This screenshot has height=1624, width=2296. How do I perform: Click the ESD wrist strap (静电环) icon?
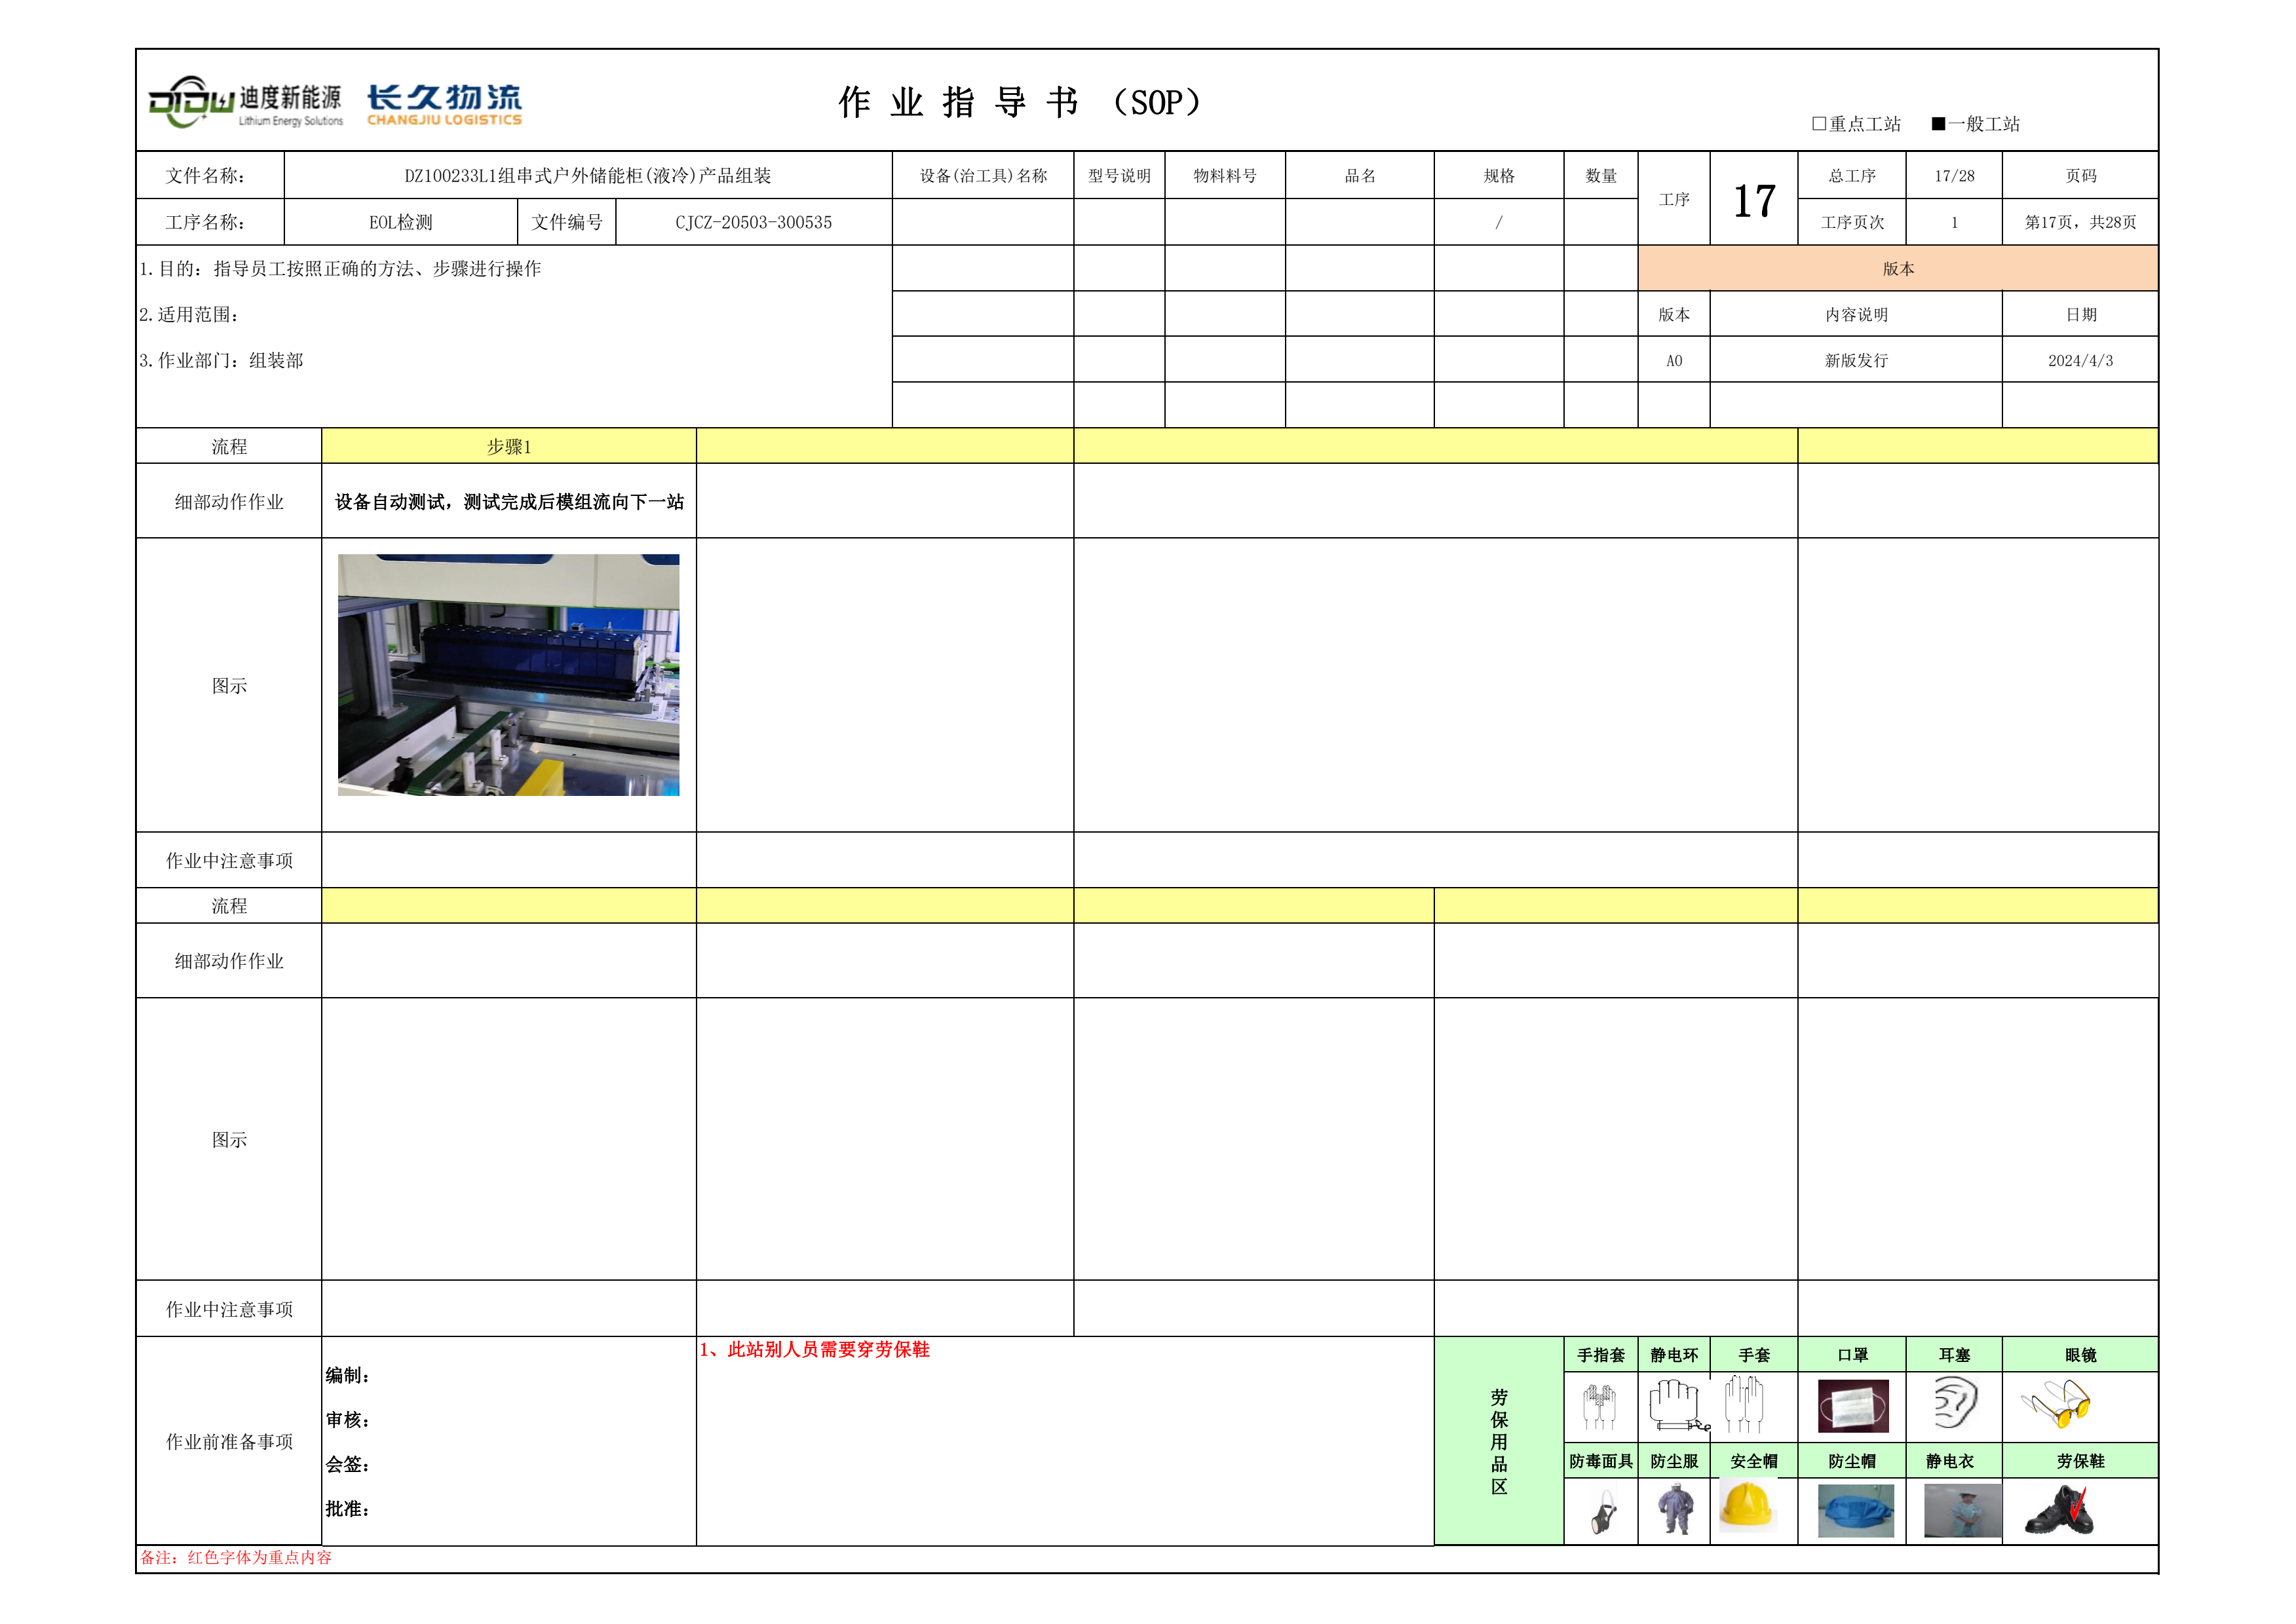pos(1675,1405)
